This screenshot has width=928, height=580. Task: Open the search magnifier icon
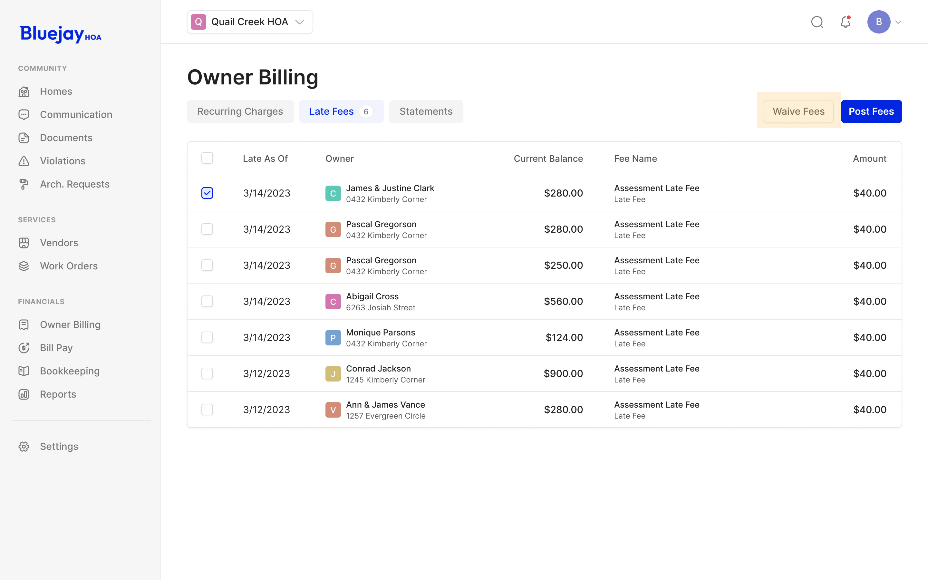pos(817,22)
